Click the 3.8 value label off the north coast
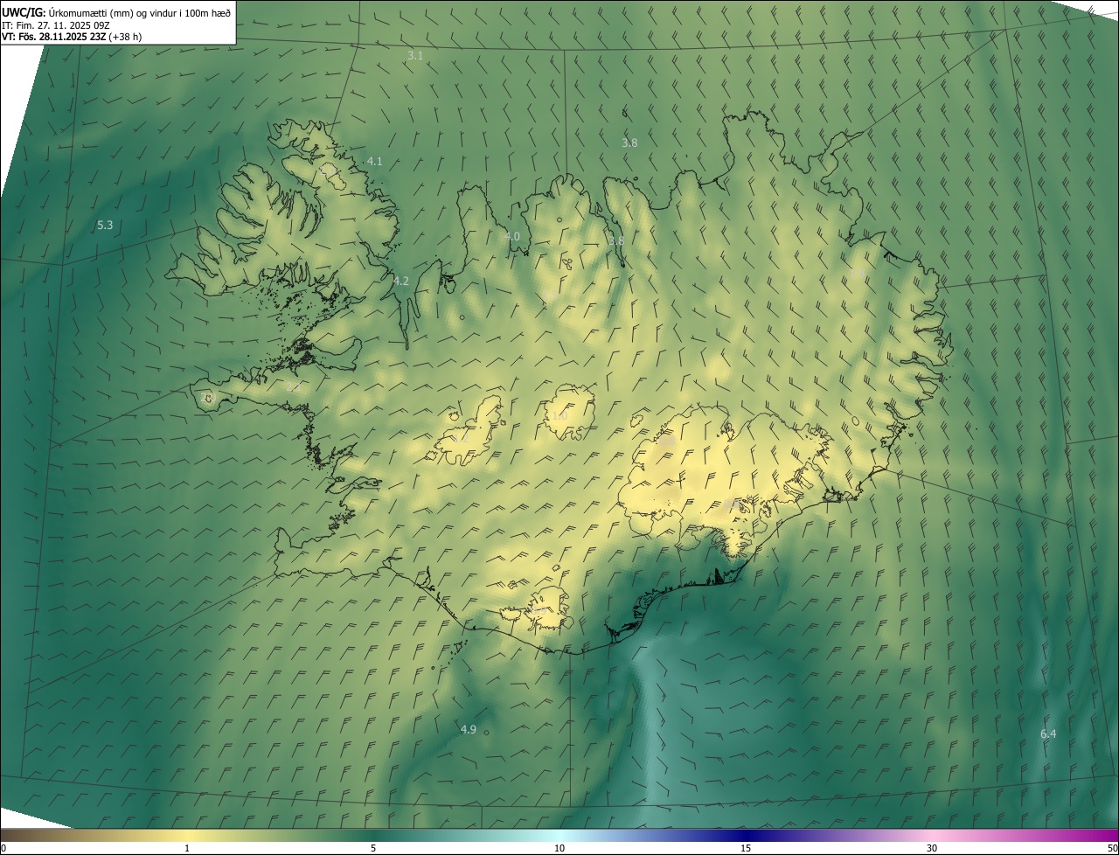The image size is (1119, 855). pyautogui.click(x=629, y=142)
